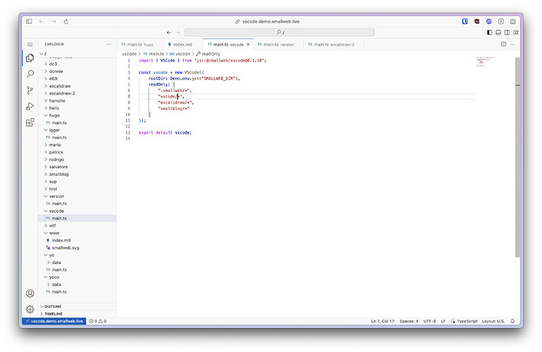Collapse the www folder
Screen dimensions: 542x352
click(x=78, y=233)
